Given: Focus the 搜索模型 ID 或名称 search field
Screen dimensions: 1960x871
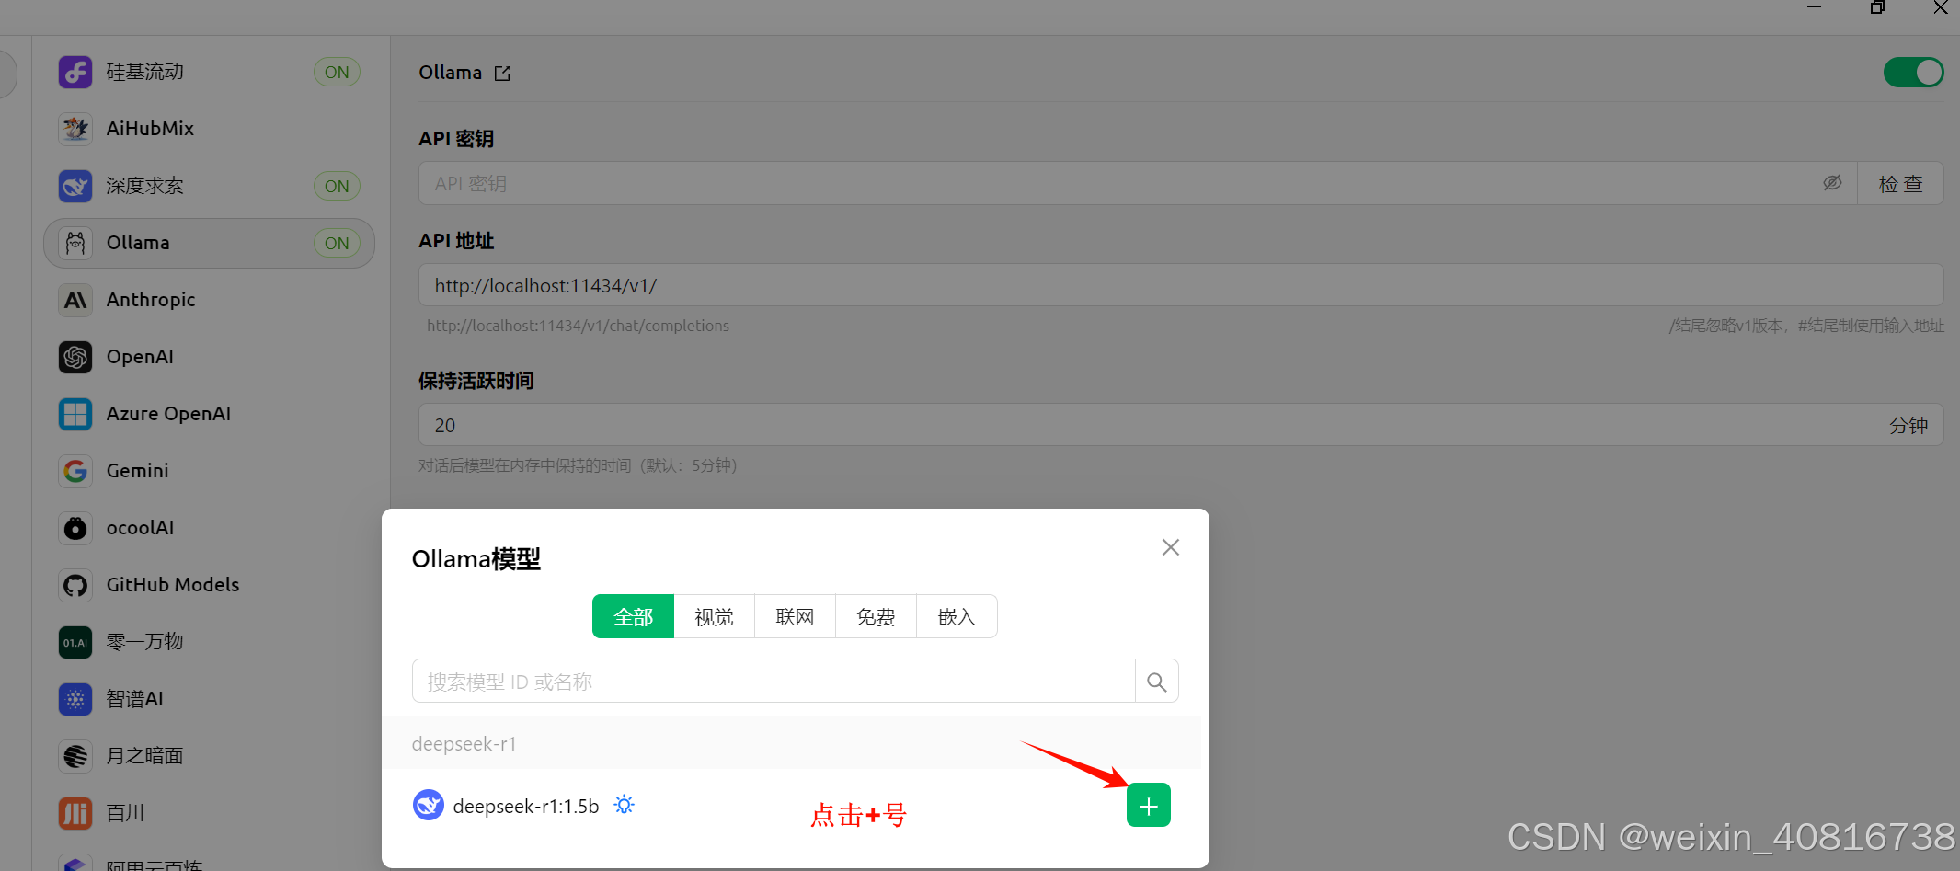Looking at the screenshot, I should tap(774, 682).
